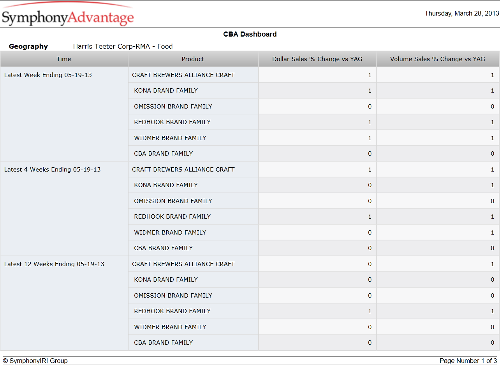Click the Page Number 1 of 3 footer
The height and width of the screenshot is (368, 500).
click(x=468, y=361)
